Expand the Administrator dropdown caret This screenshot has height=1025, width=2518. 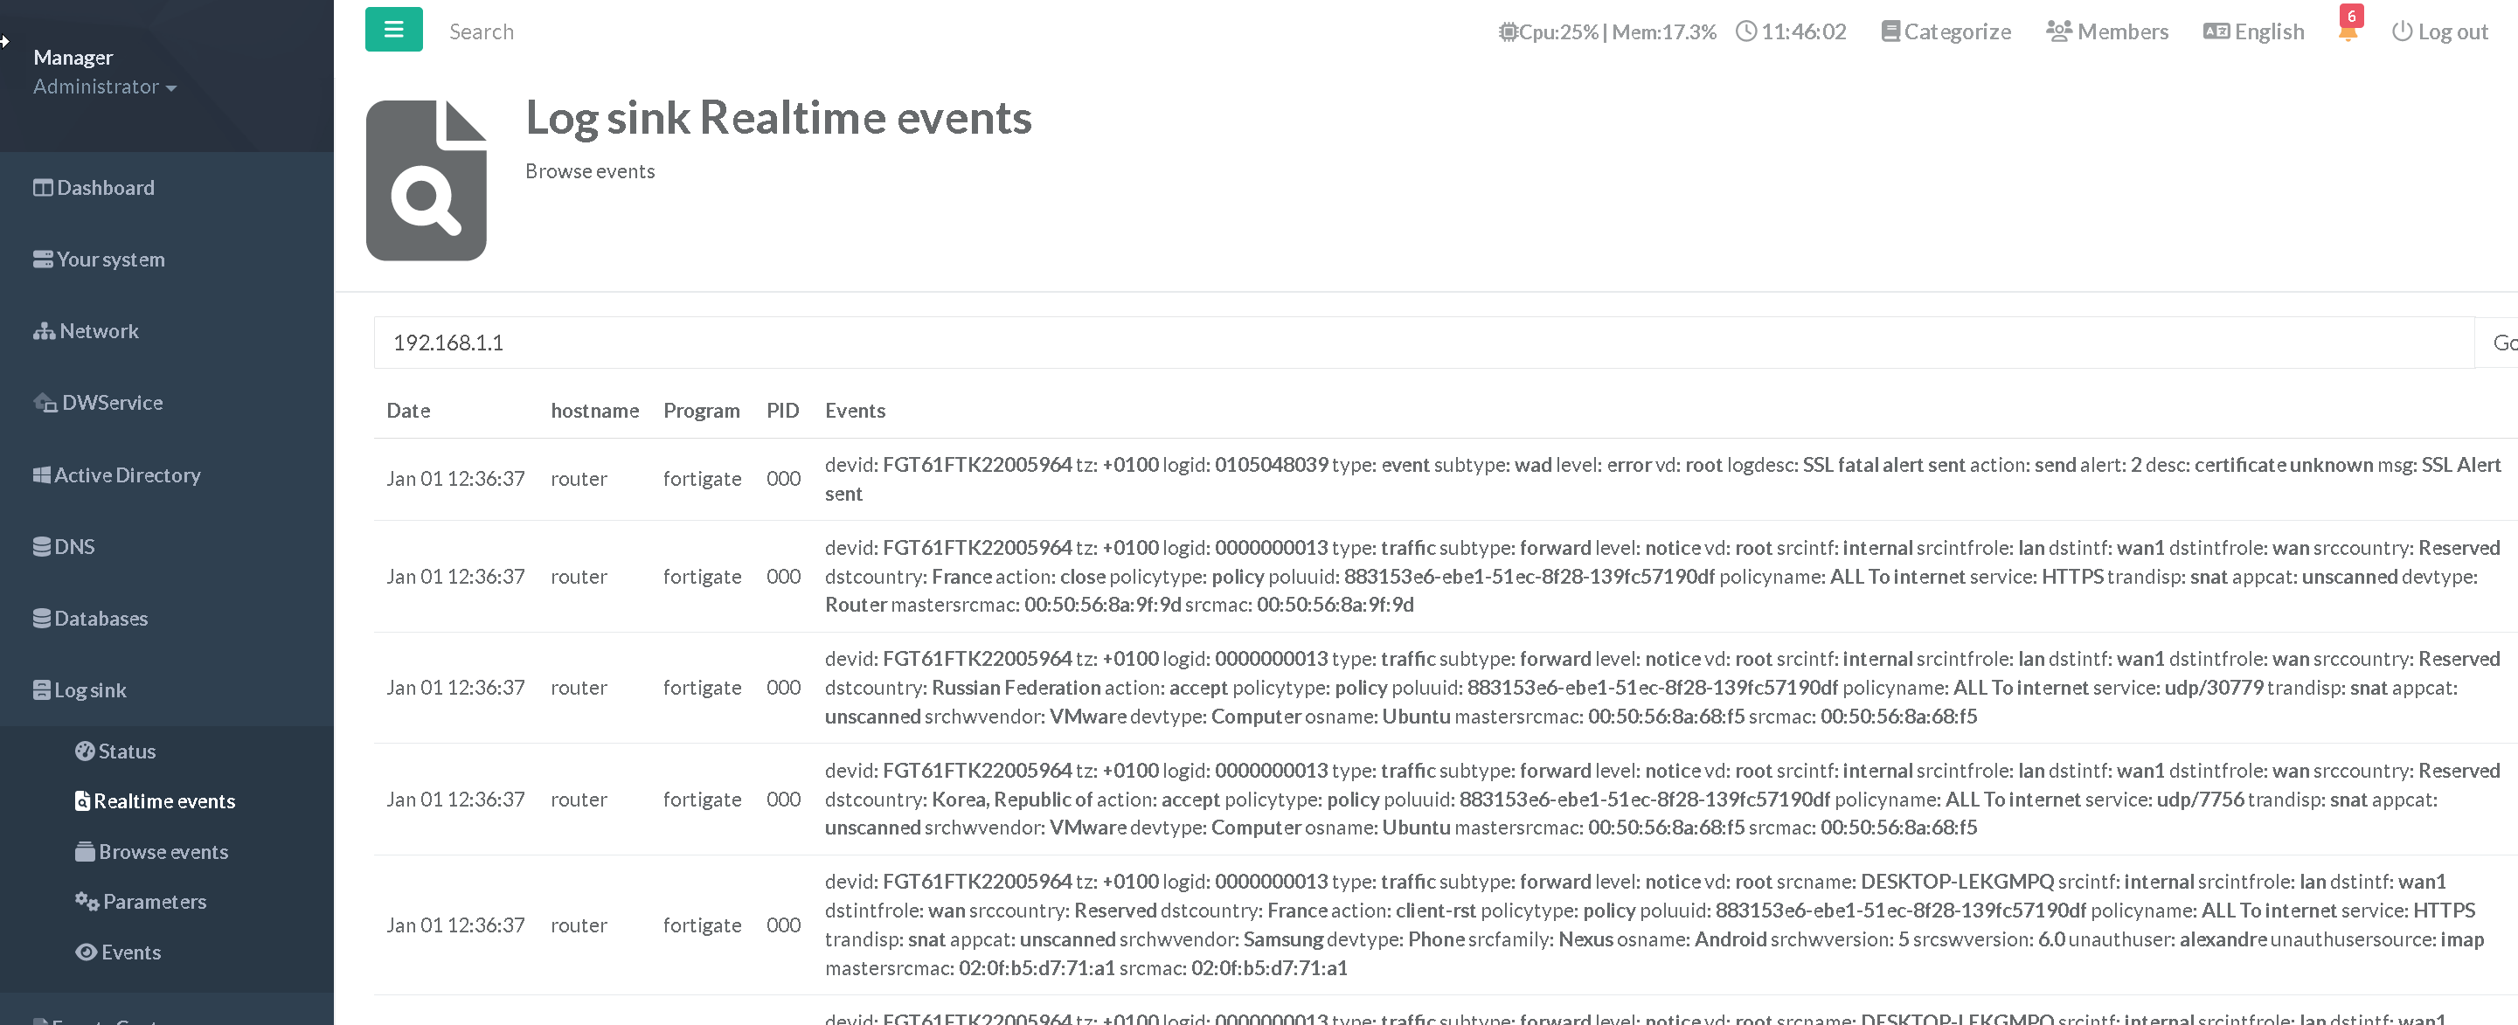coord(171,88)
